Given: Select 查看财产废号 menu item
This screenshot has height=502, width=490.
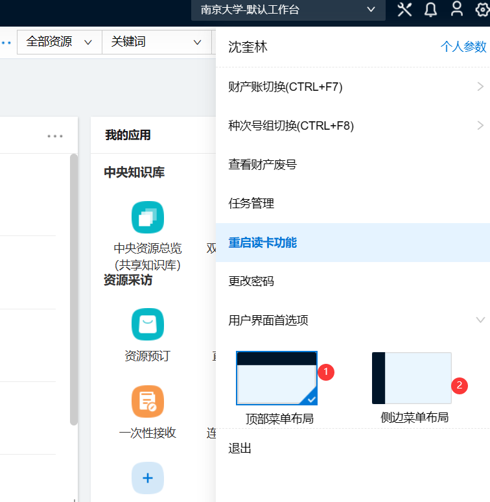Looking at the screenshot, I should point(353,165).
